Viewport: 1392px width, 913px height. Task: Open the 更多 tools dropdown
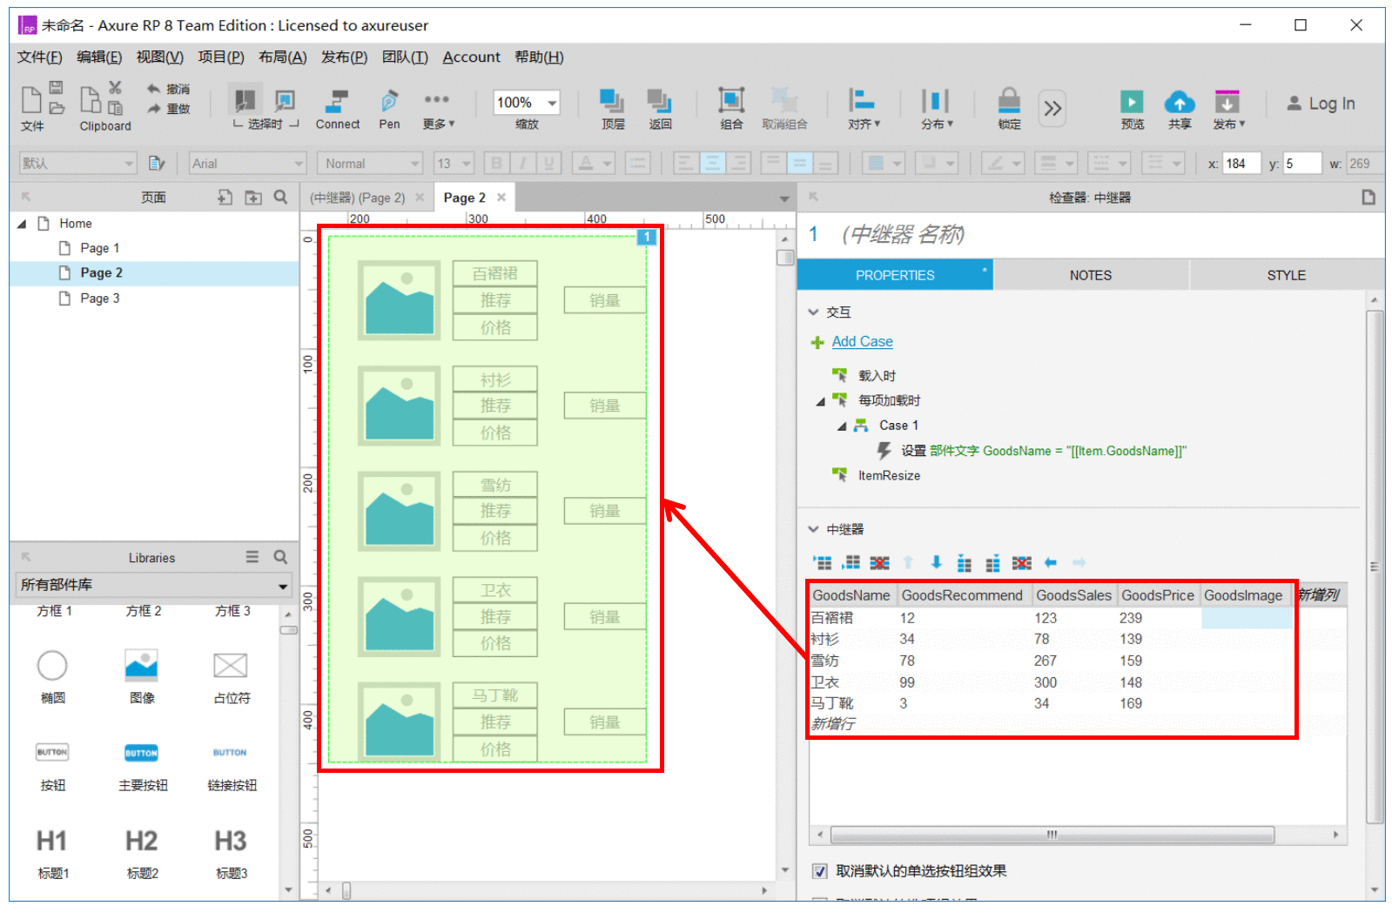438,109
